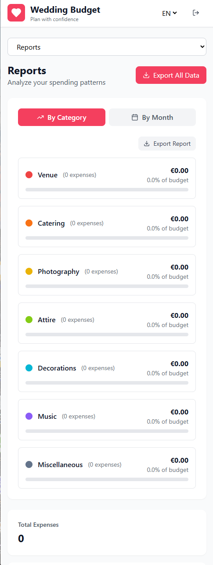
Task: Click the red Venue color dot
Action: coord(29,175)
